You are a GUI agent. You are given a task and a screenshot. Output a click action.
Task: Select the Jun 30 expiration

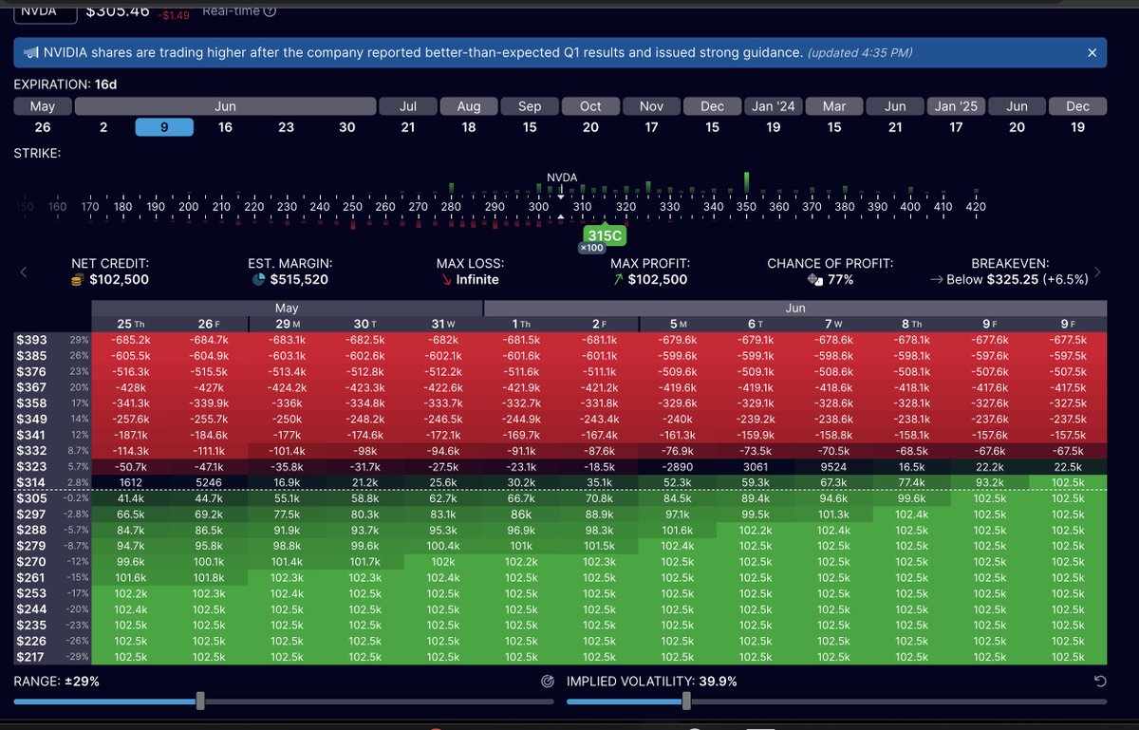[347, 127]
